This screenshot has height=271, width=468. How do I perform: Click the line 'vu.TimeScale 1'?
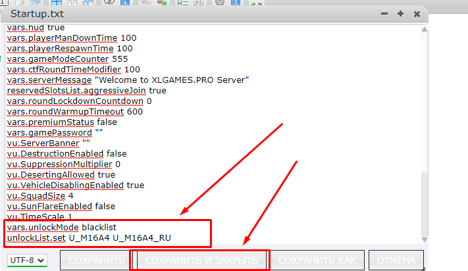pos(39,216)
